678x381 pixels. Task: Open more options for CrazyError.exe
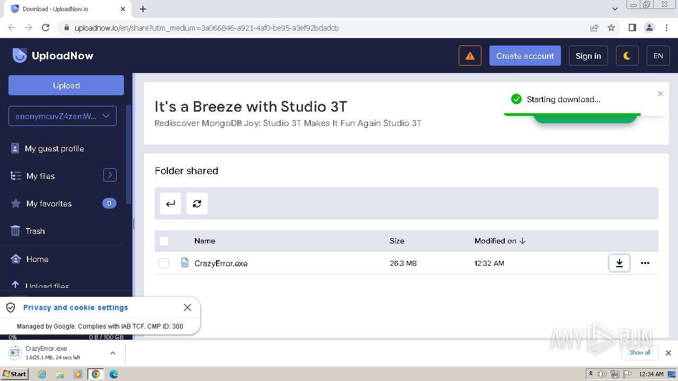(645, 263)
